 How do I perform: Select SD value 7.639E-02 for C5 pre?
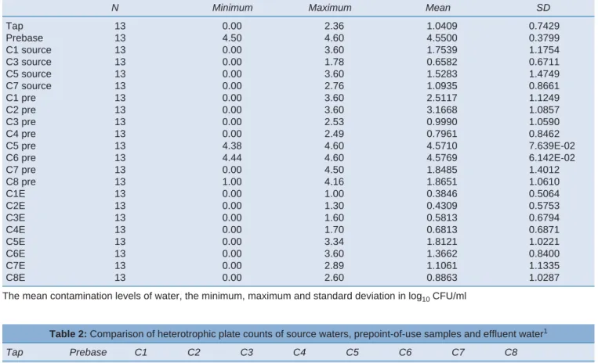pyautogui.click(x=552, y=146)
